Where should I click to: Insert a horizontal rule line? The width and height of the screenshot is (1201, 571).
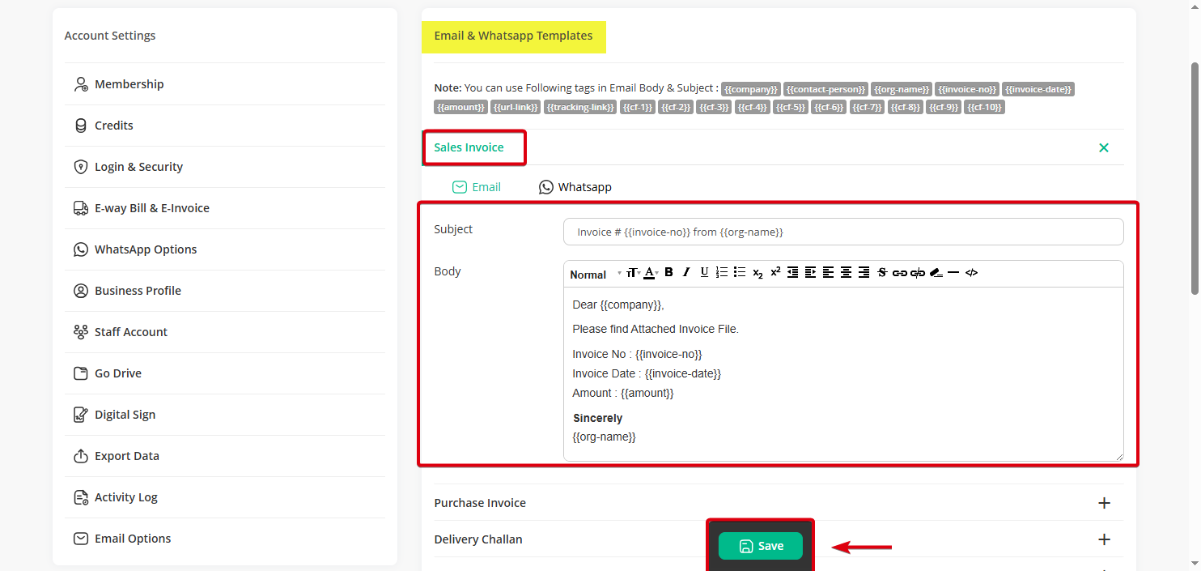[x=953, y=272]
